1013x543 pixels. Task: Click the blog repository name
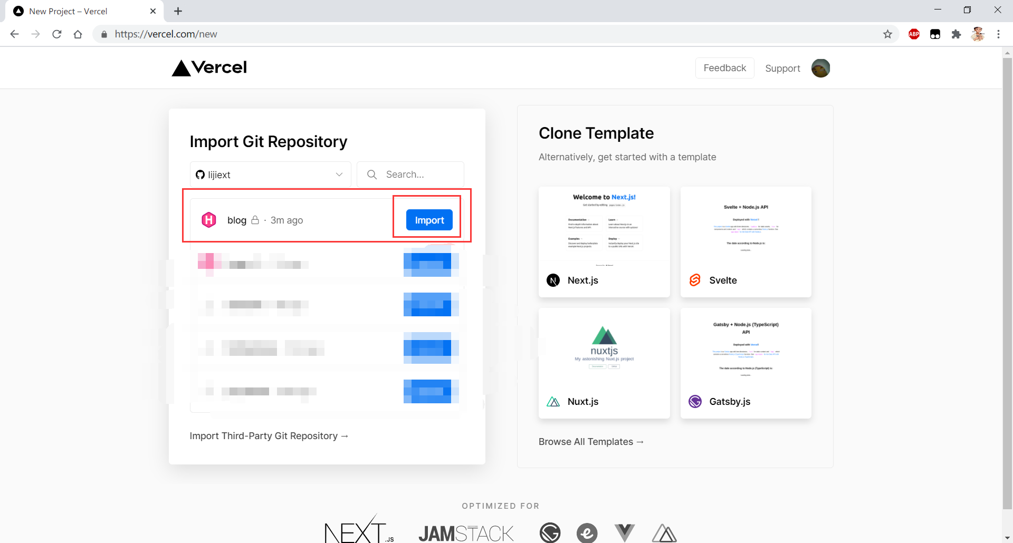(237, 220)
